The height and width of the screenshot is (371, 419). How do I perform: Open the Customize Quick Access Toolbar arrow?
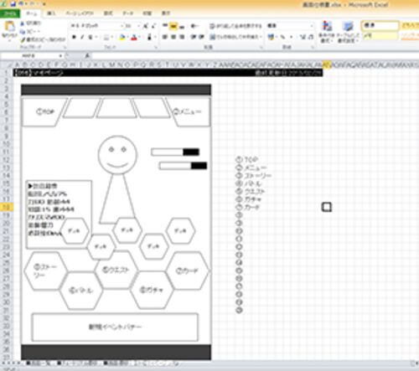(x=44, y=4)
